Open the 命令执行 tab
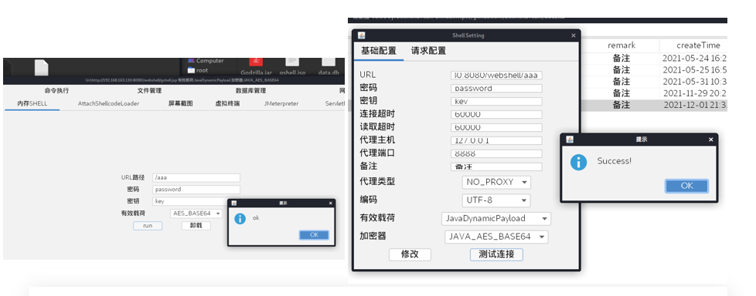This screenshot has width=756, height=296. point(56,90)
